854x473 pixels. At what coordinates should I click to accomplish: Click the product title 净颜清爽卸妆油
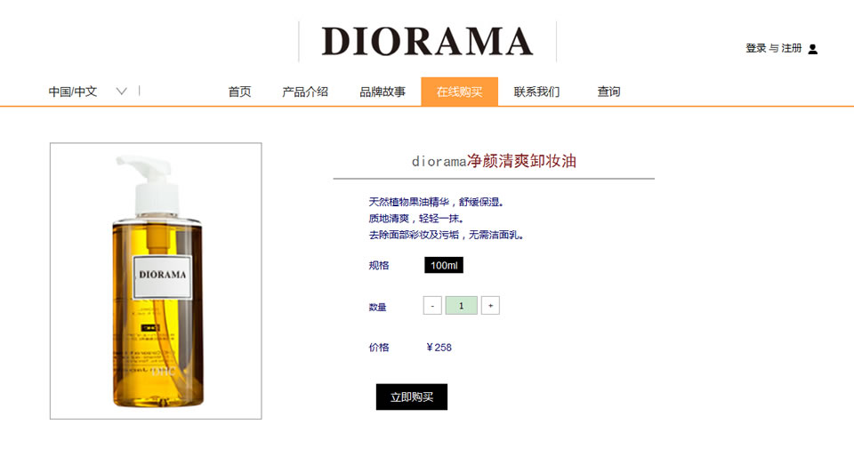pyautogui.click(x=521, y=161)
